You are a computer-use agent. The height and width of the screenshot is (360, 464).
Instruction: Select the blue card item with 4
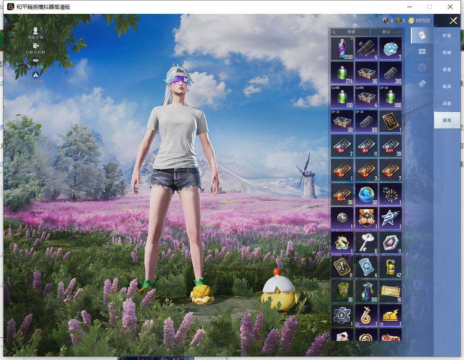[x=366, y=267]
